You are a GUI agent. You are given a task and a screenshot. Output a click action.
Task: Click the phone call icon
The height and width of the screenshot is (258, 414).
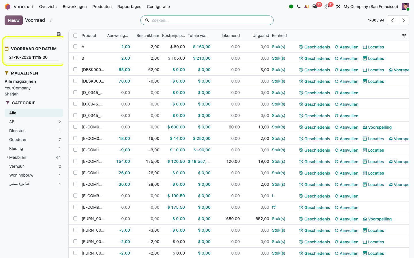pyautogui.click(x=299, y=7)
